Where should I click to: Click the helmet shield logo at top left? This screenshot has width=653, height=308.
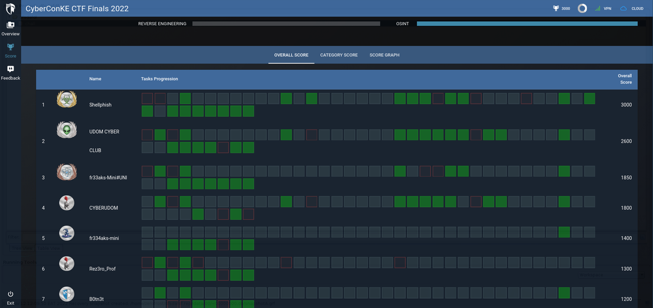coord(11,9)
